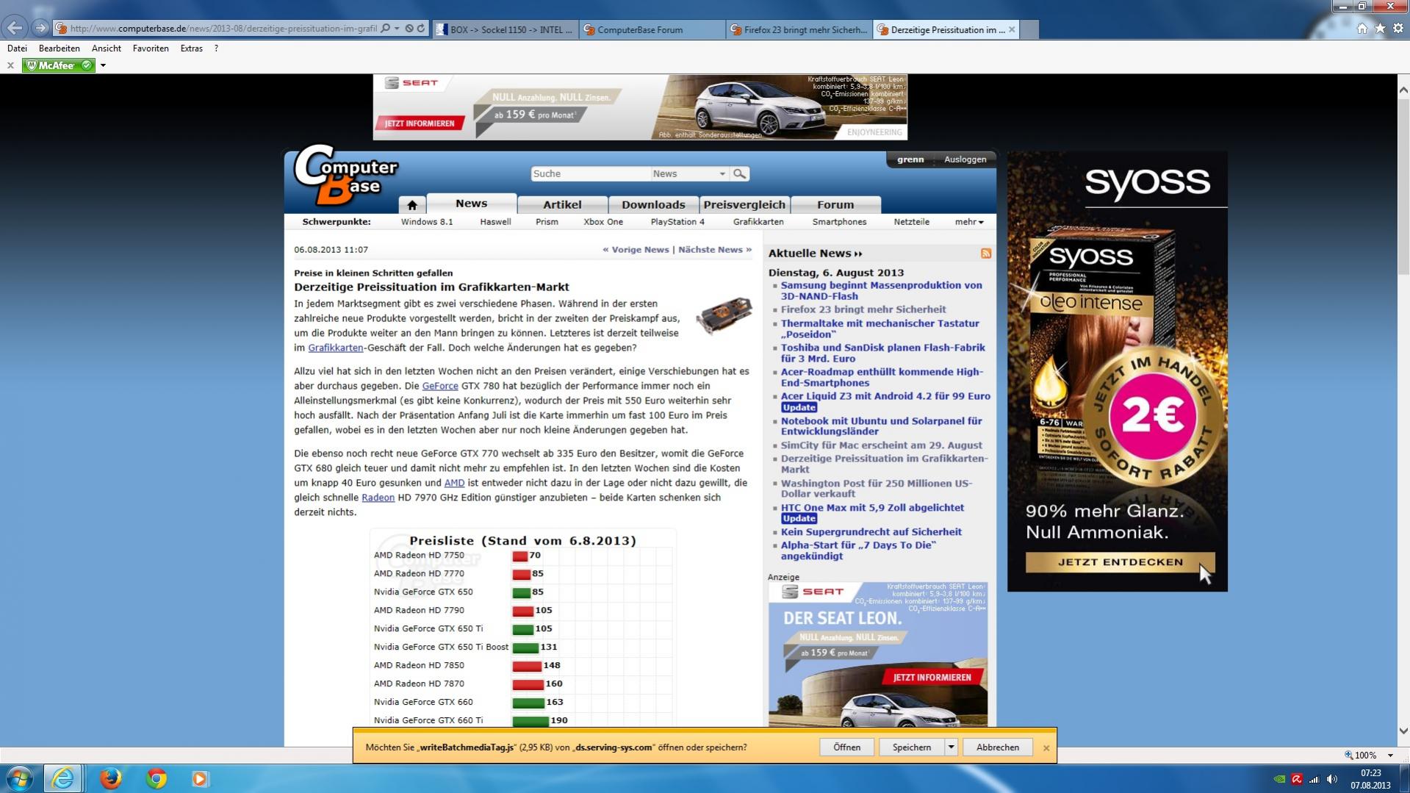1410x793 pixels.
Task: Open Samsung 3D-NAND-Flash news headline
Action: point(881,290)
